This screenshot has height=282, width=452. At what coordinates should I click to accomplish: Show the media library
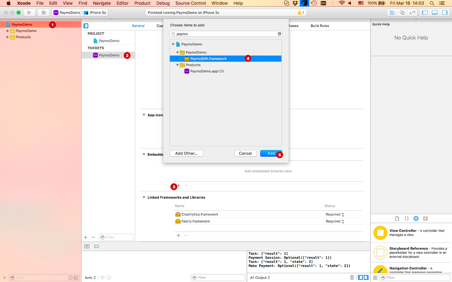[x=426, y=219]
